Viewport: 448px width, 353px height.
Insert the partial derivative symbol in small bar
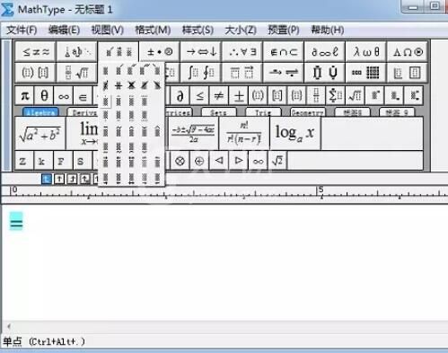tap(180, 96)
